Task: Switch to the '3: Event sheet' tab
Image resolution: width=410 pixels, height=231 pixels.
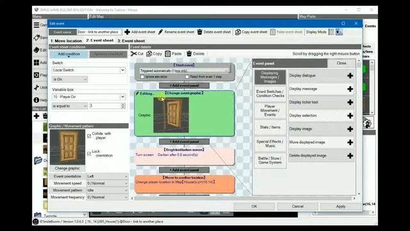Action: [131, 41]
